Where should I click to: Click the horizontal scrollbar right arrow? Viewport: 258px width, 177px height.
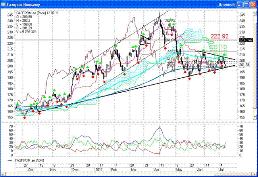point(255,174)
